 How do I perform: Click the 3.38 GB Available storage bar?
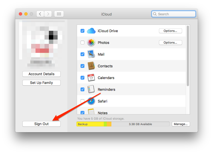[x=140, y=124]
